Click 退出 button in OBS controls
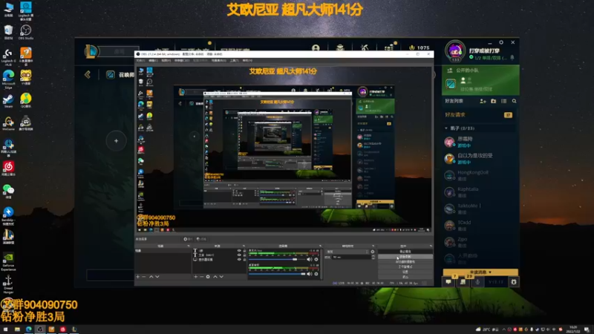 405,277
